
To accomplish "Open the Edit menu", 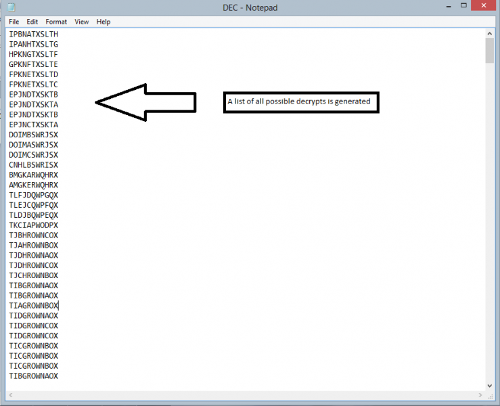I will tap(32, 22).
